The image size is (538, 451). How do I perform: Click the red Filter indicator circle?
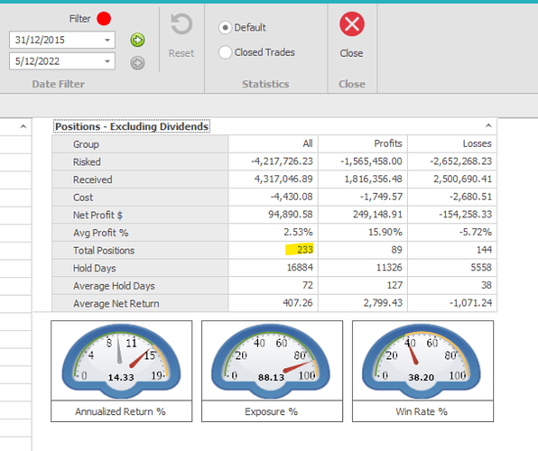[104, 19]
